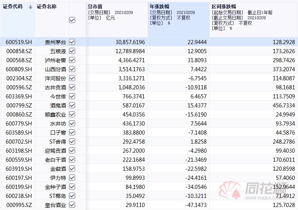
Task: Toggle the select-all checkbox in the header
Action: (x=72, y=20)
